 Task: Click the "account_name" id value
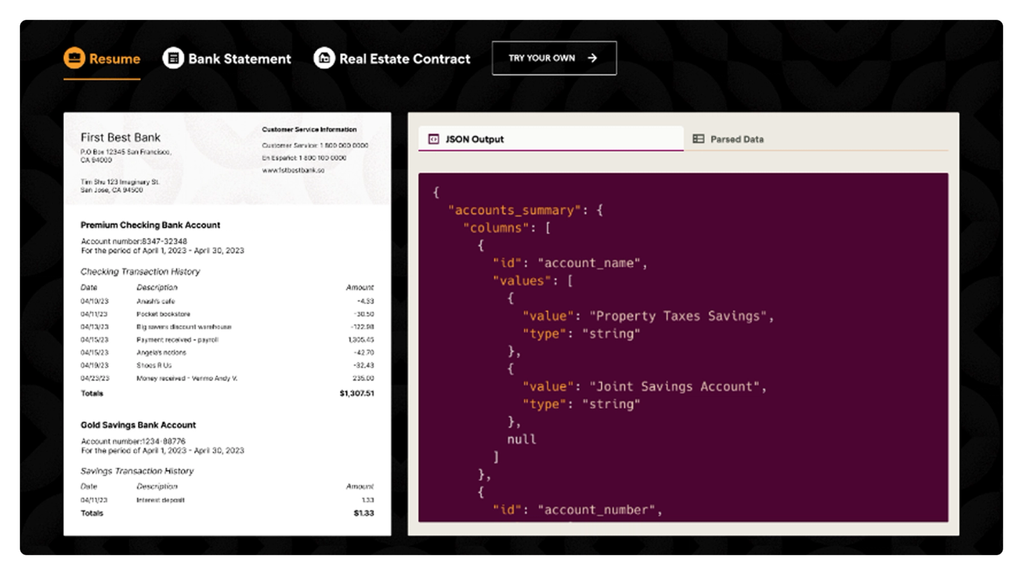pos(589,263)
